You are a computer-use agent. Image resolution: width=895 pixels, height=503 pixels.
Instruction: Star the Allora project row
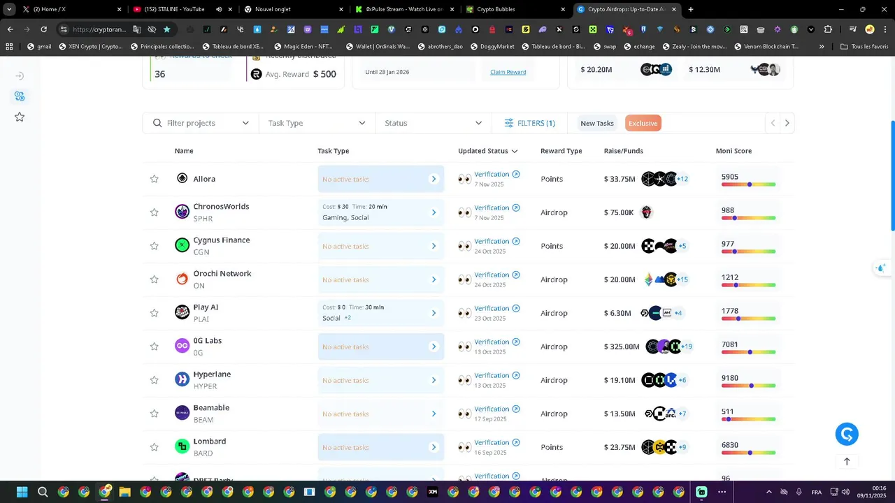click(155, 179)
